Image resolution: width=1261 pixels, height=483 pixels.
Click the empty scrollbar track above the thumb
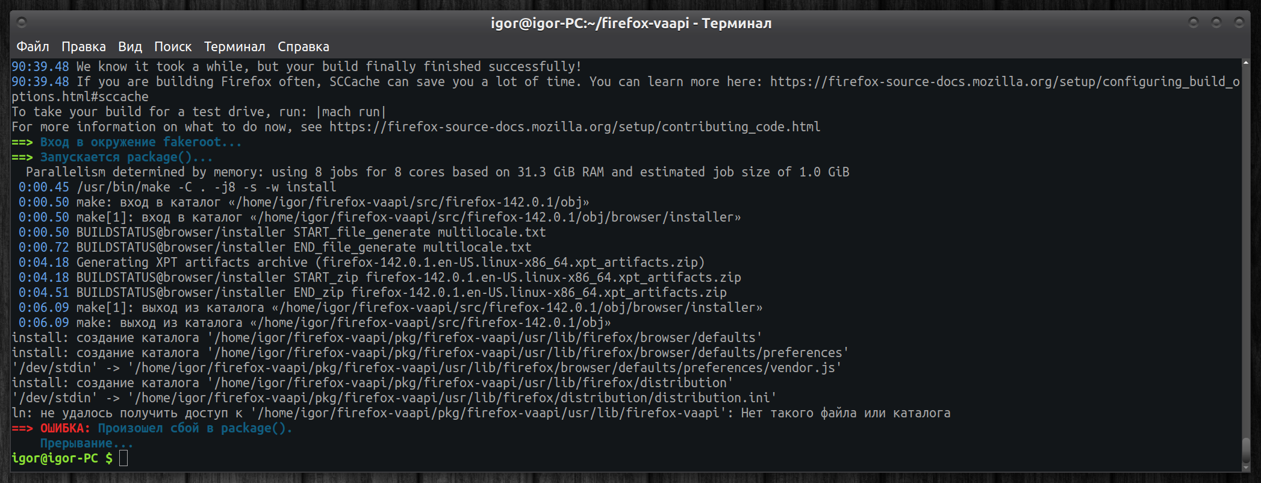pos(1245,241)
